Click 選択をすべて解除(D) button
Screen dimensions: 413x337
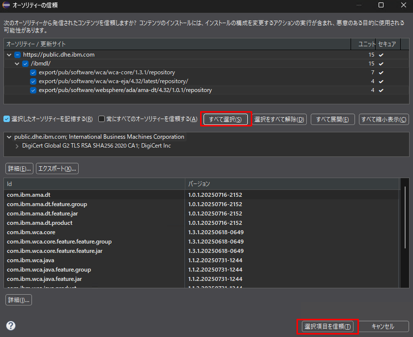click(279, 120)
